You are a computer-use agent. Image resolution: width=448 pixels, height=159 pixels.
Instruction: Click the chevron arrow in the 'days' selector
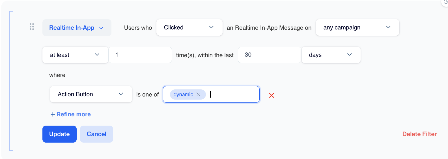click(x=350, y=55)
